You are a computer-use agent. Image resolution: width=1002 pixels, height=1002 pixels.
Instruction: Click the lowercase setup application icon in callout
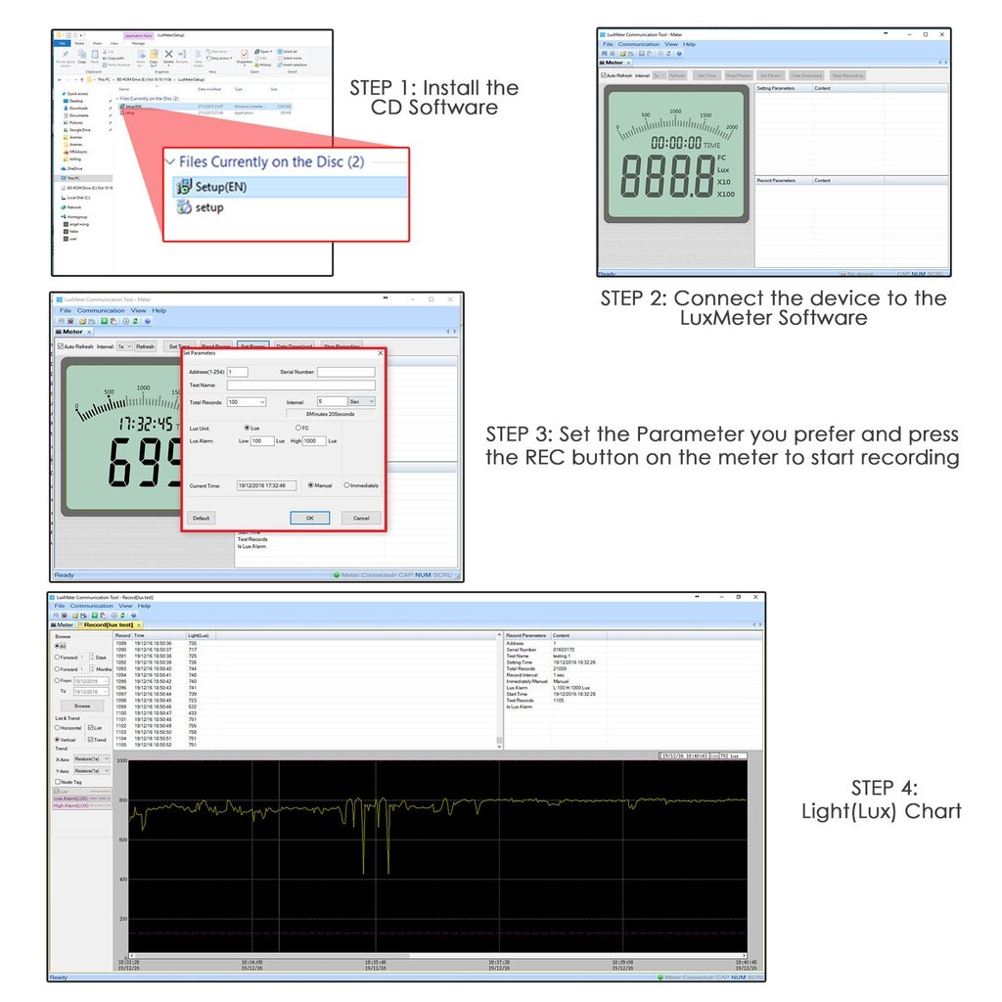click(184, 207)
